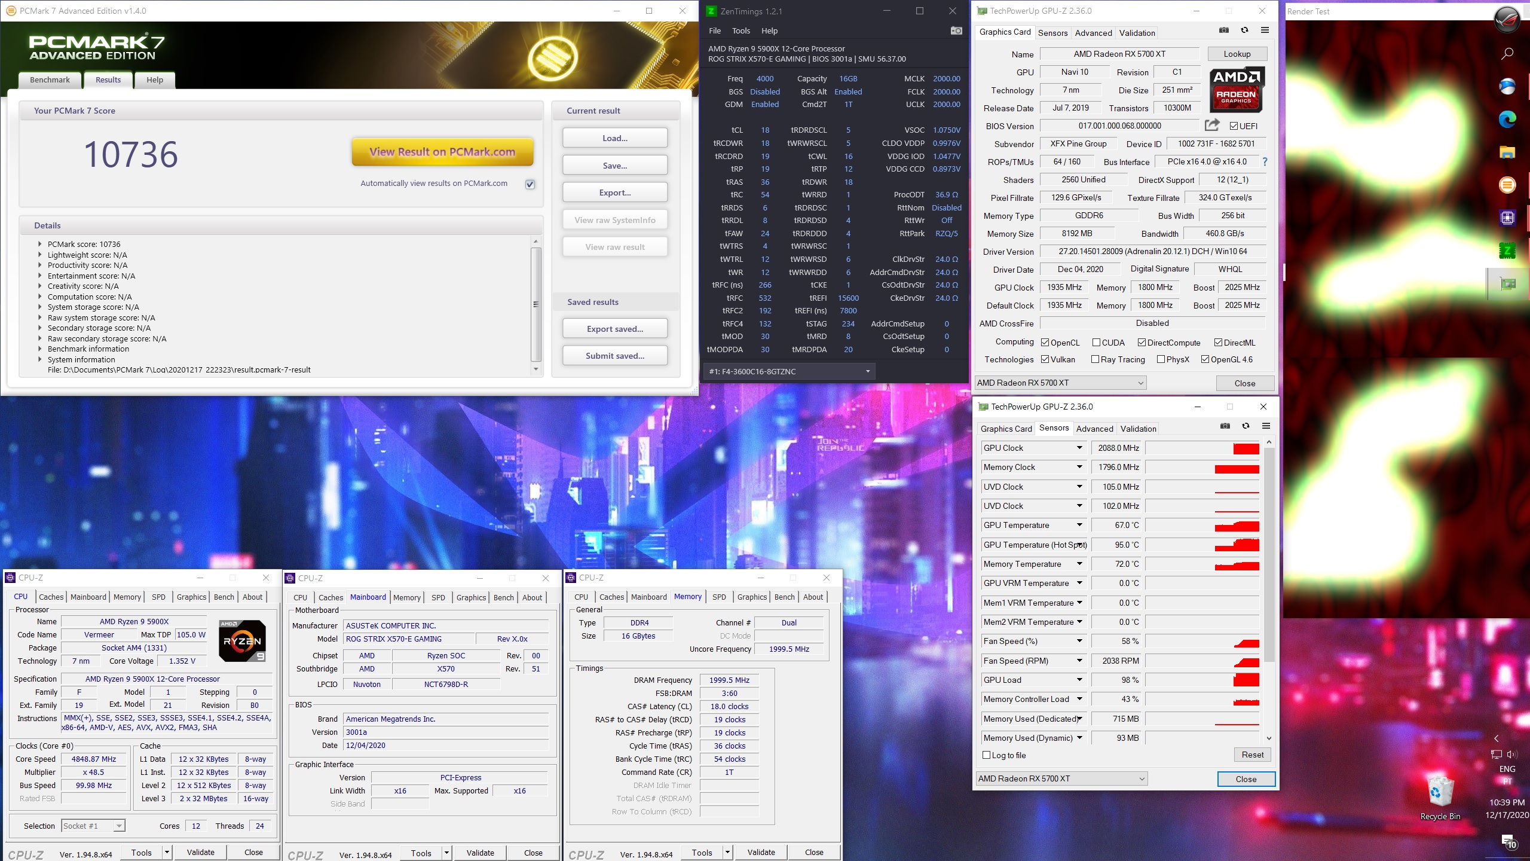Click the GPU-Z graphics card taskbar icon
This screenshot has height=861, width=1530.
(1507, 283)
